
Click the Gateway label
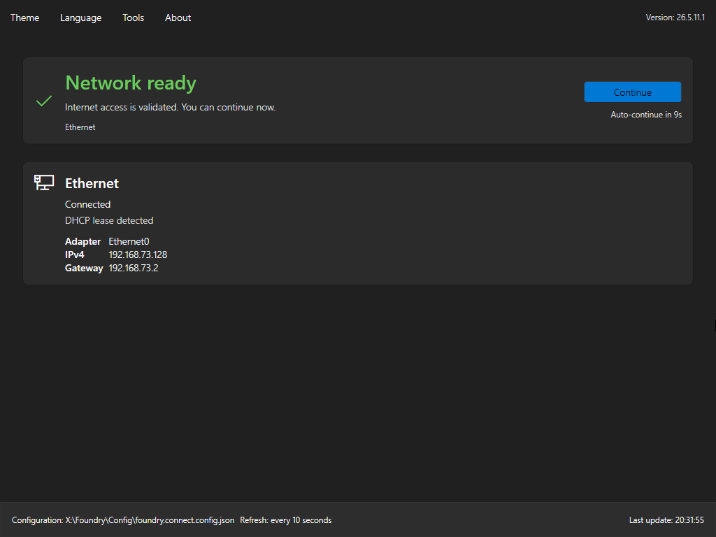point(84,268)
